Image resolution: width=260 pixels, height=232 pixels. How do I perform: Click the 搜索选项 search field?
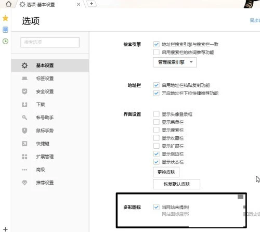[x=50, y=42]
